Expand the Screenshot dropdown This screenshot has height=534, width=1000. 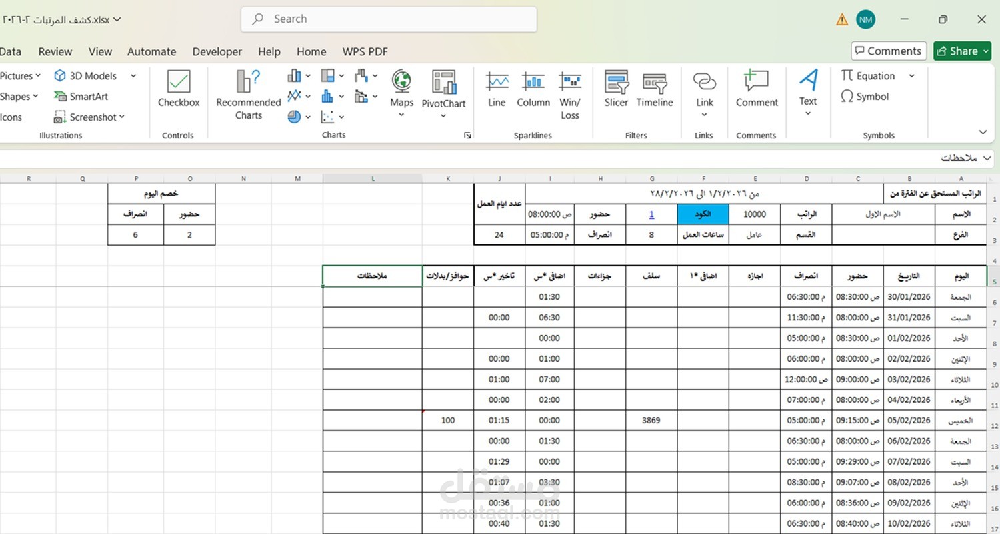(122, 117)
